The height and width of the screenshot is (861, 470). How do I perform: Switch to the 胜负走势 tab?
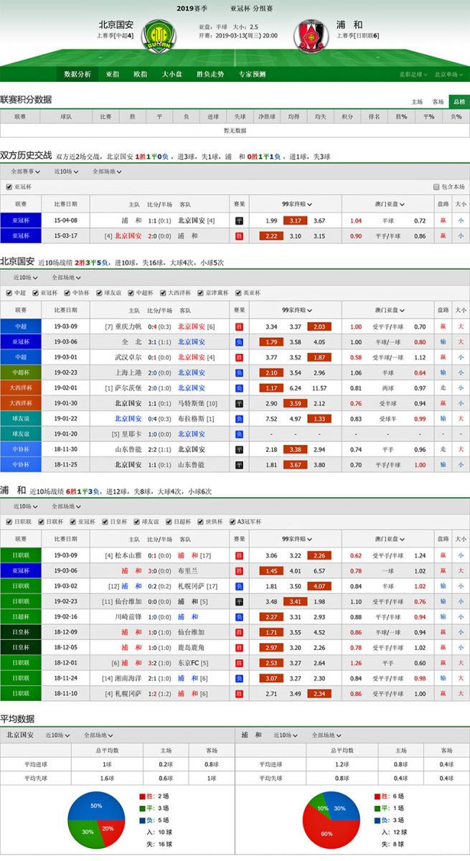210,74
